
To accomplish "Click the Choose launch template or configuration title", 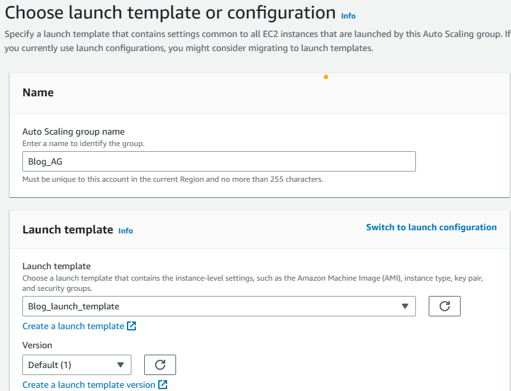I will coord(170,12).
